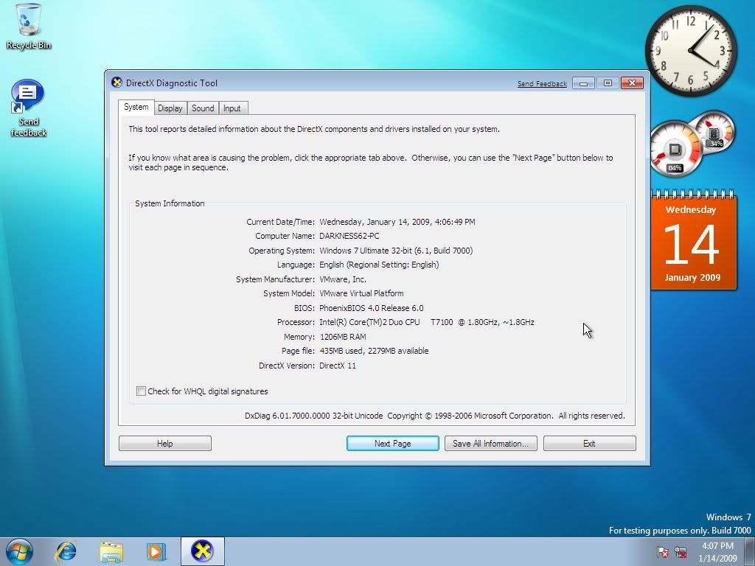The width and height of the screenshot is (755, 566).
Task: Click the Send Feedback link in title bar
Action: (x=542, y=84)
